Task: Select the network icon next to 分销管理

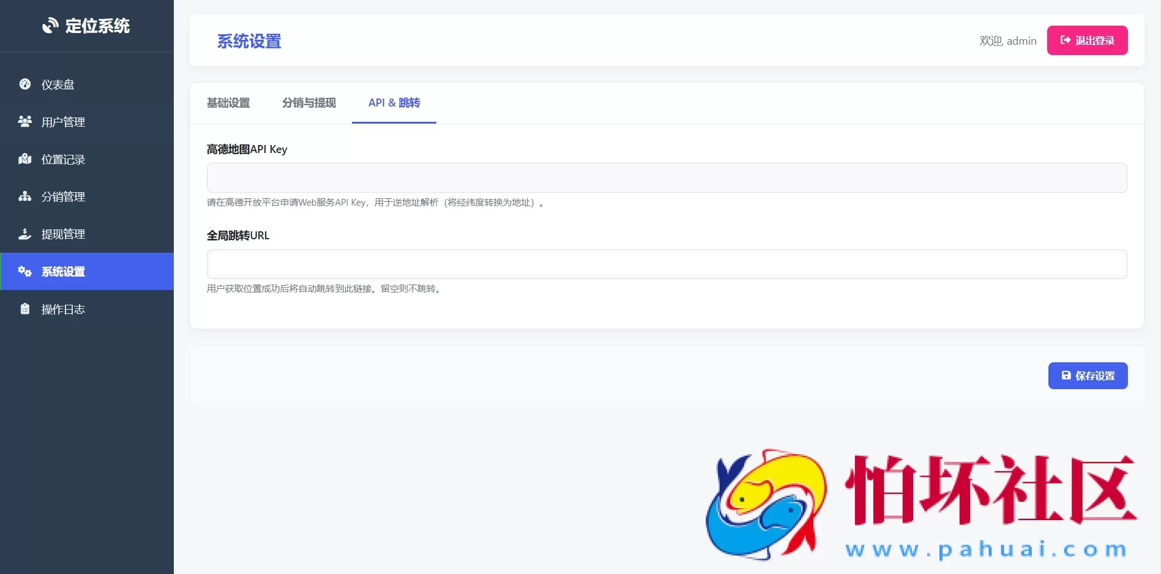Action: (x=25, y=196)
